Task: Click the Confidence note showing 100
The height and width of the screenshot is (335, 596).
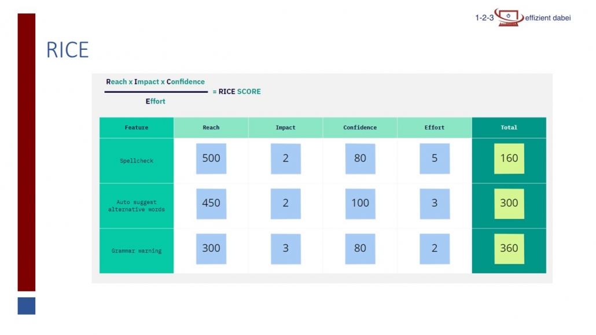Action: (x=360, y=204)
